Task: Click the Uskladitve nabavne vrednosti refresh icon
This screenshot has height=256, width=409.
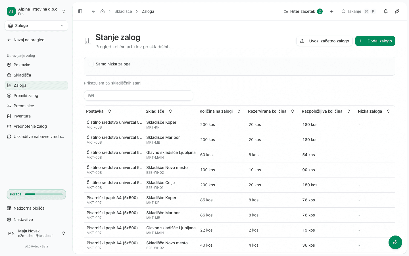Action: [9, 137]
